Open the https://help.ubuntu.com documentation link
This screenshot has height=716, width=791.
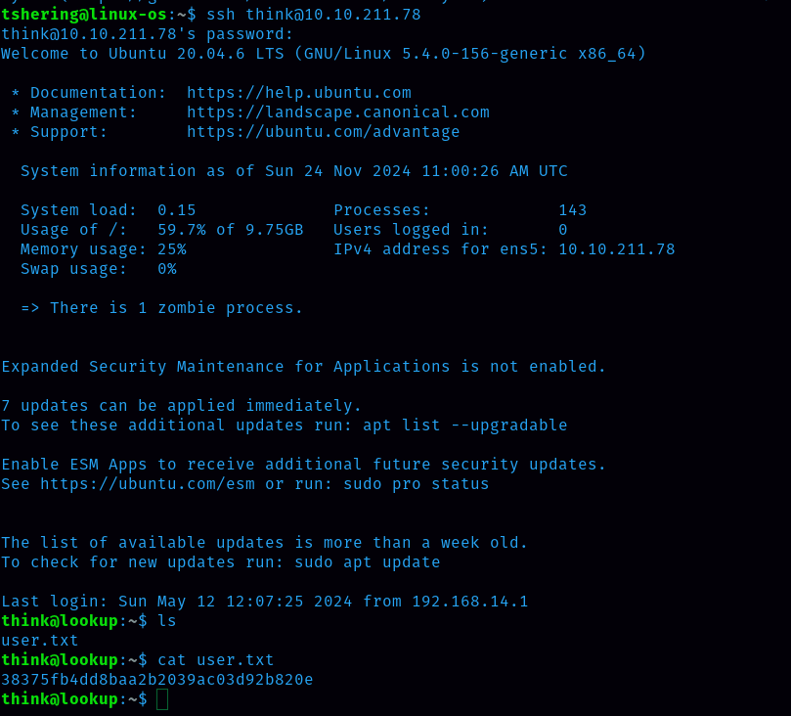(298, 93)
